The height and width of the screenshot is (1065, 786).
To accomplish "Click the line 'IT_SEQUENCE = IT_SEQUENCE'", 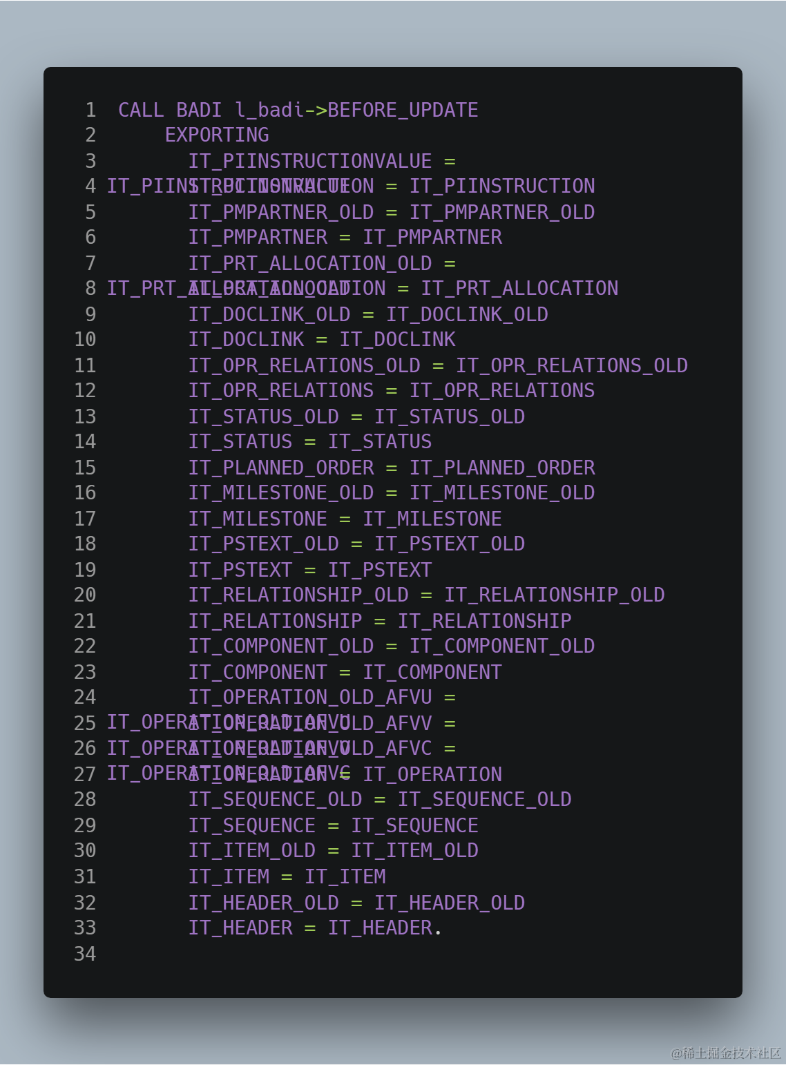I will (334, 825).
